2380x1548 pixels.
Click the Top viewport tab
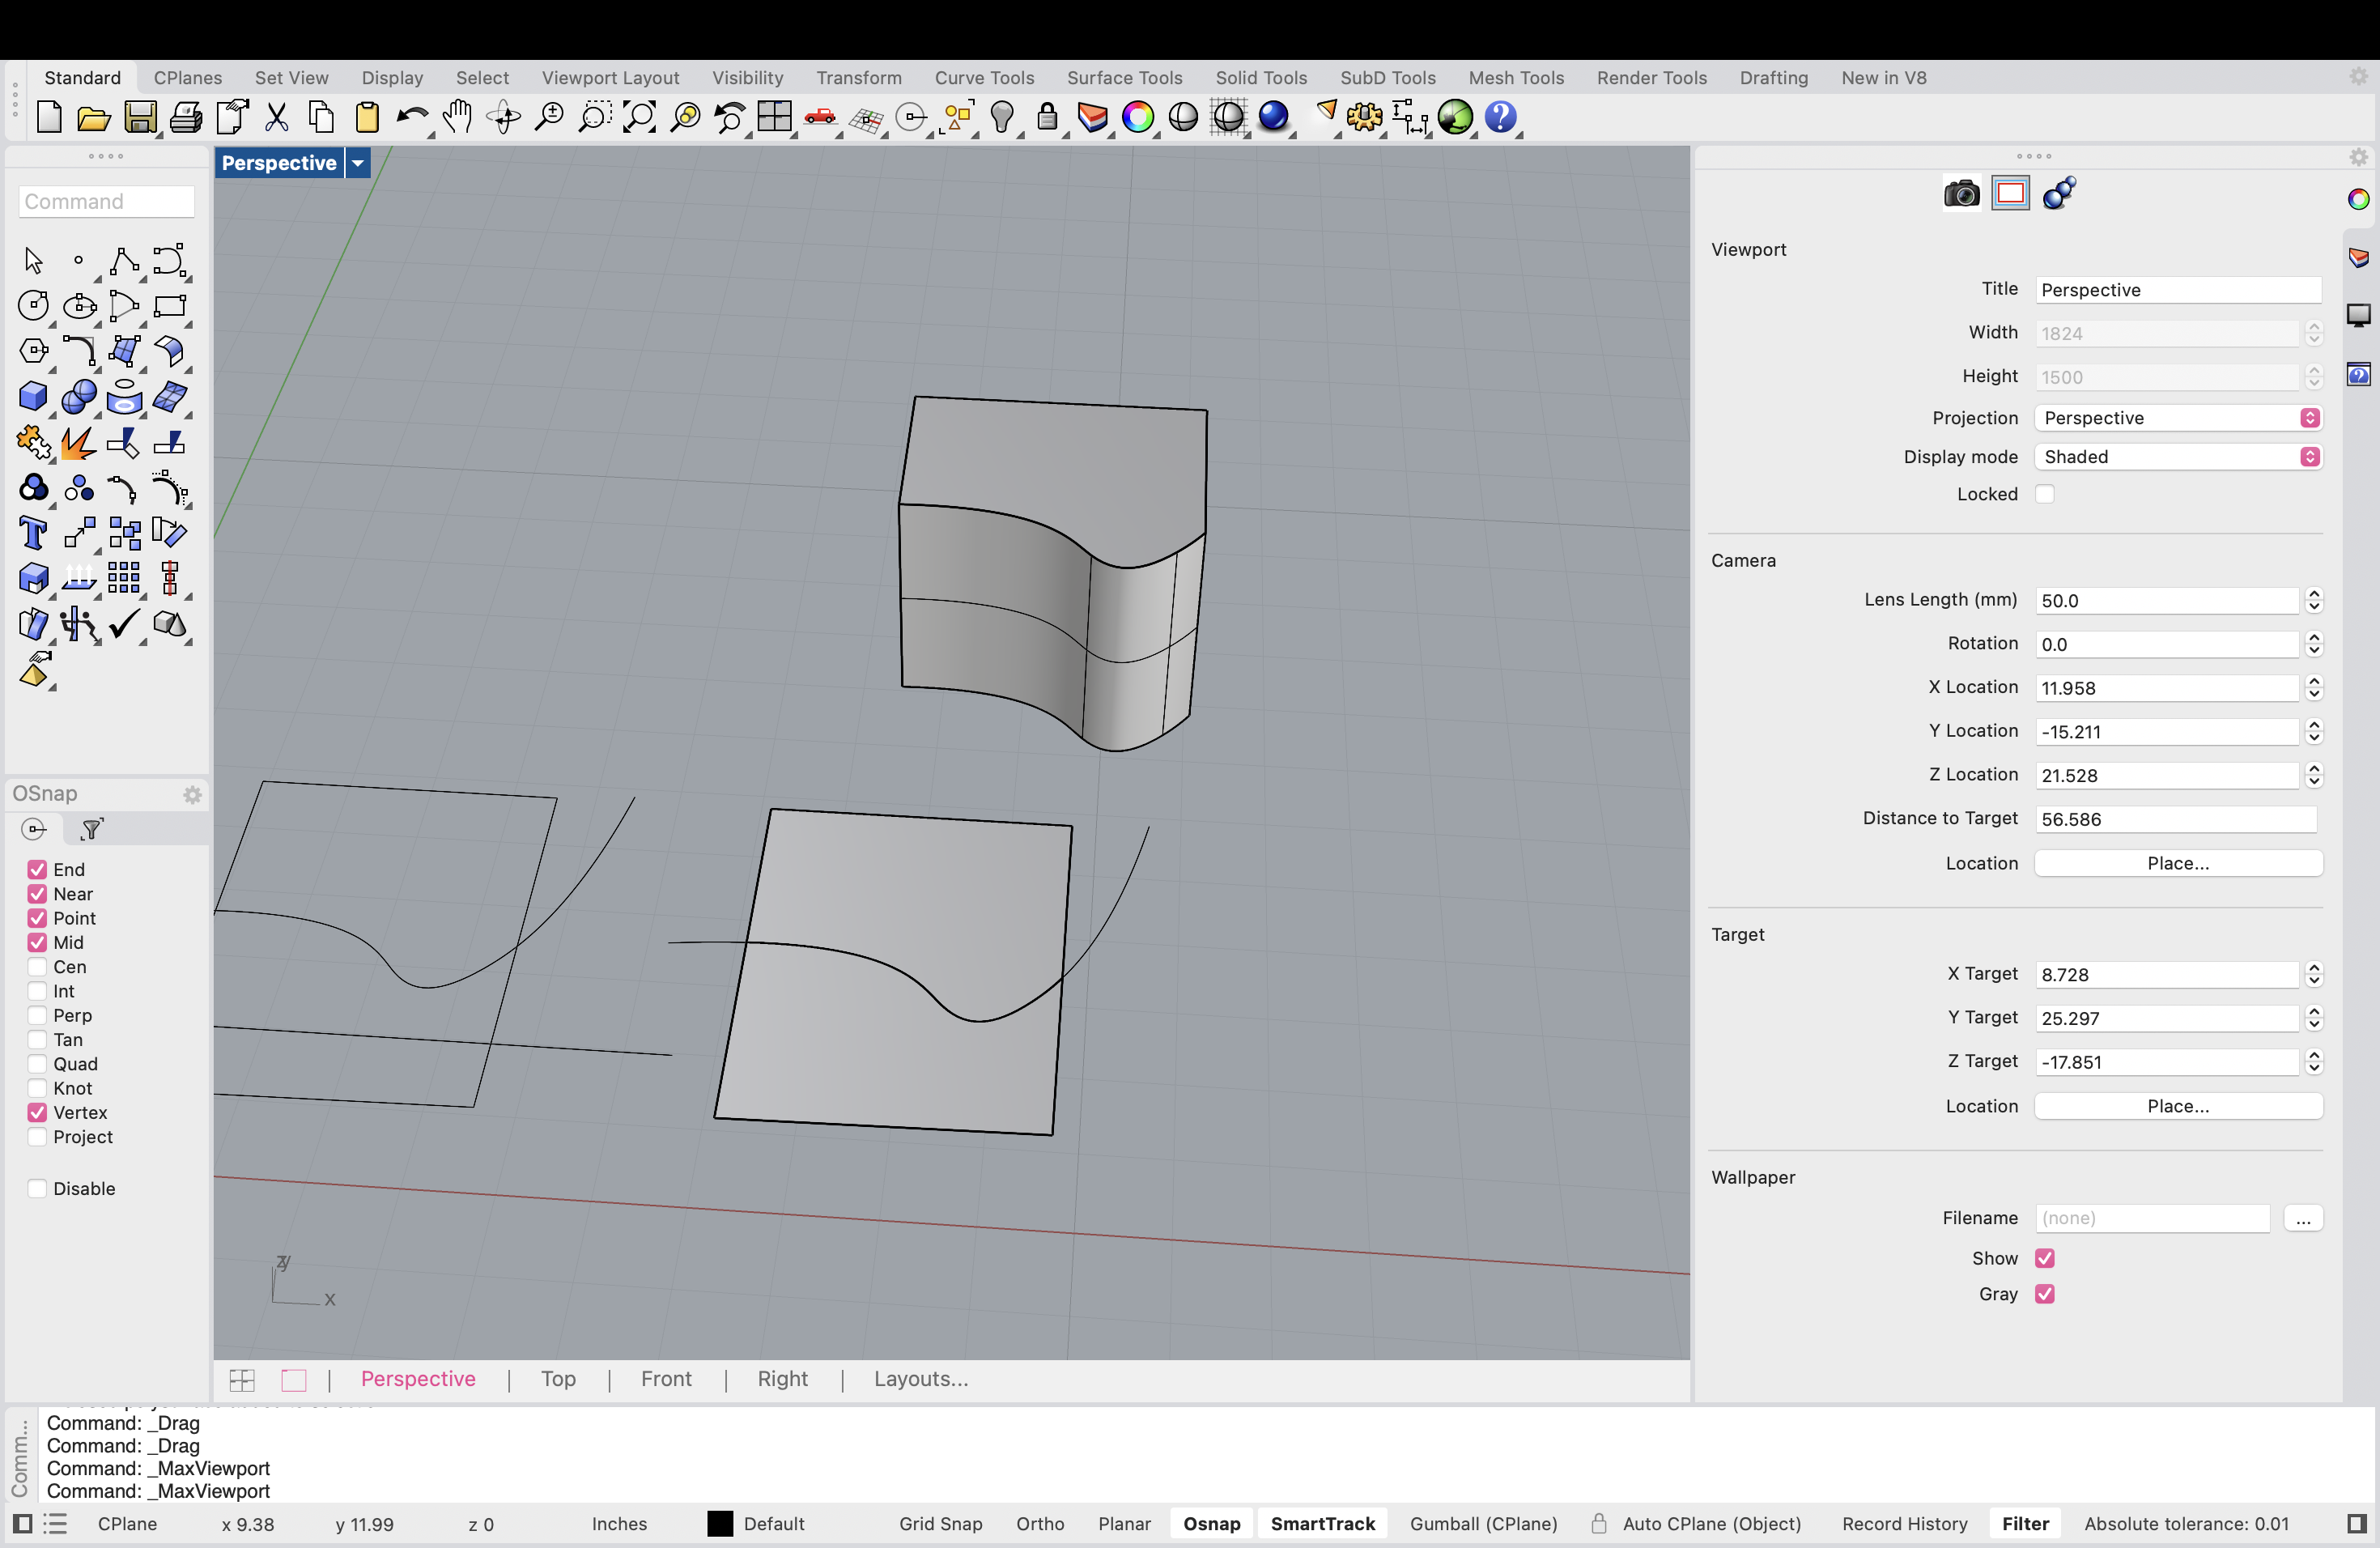(x=557, y=1378)
